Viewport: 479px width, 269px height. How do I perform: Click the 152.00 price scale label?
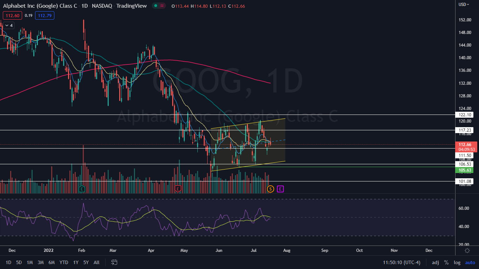click(464, 20)
